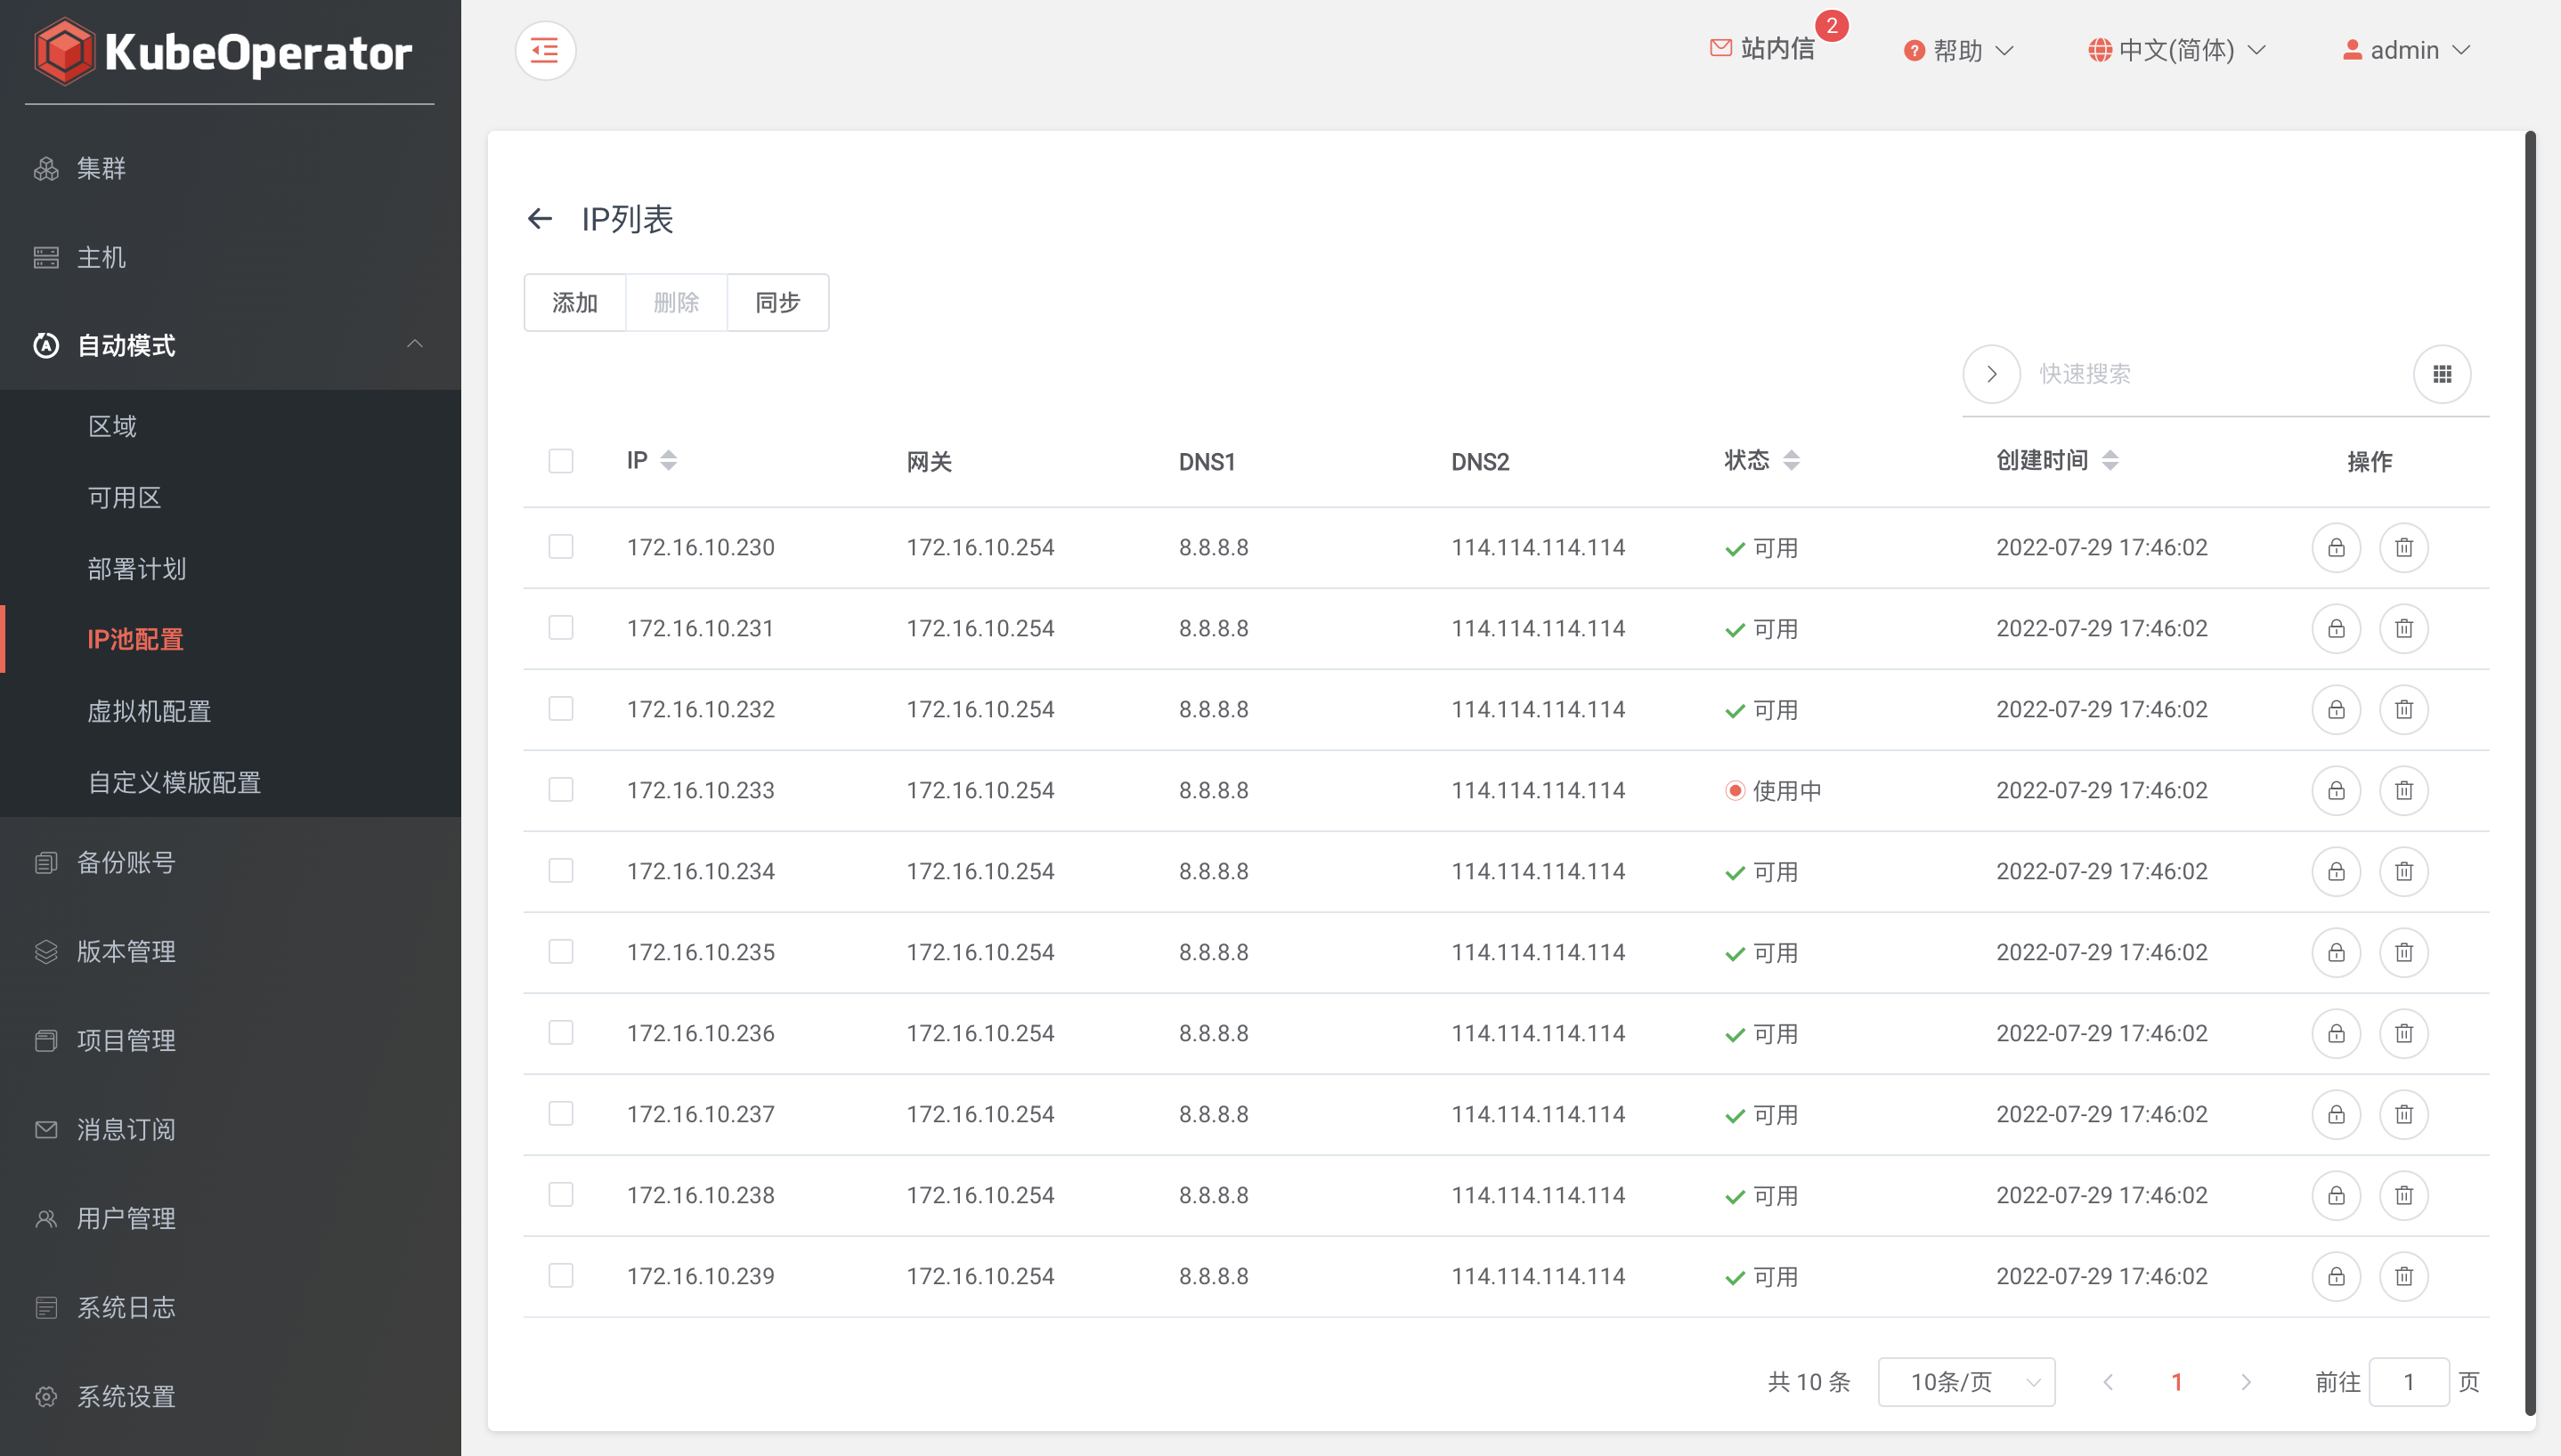Collapse the 自动模式 sidebar group

click(x=230, y=345)
